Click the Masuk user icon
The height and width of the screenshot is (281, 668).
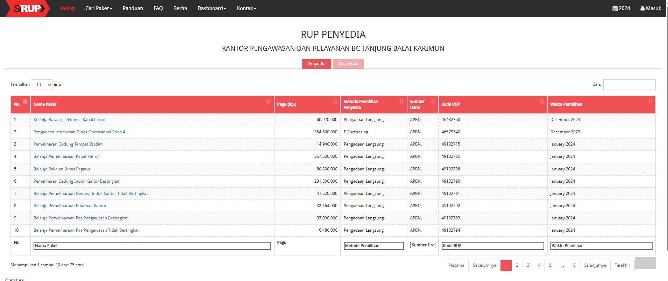(642, 8)
